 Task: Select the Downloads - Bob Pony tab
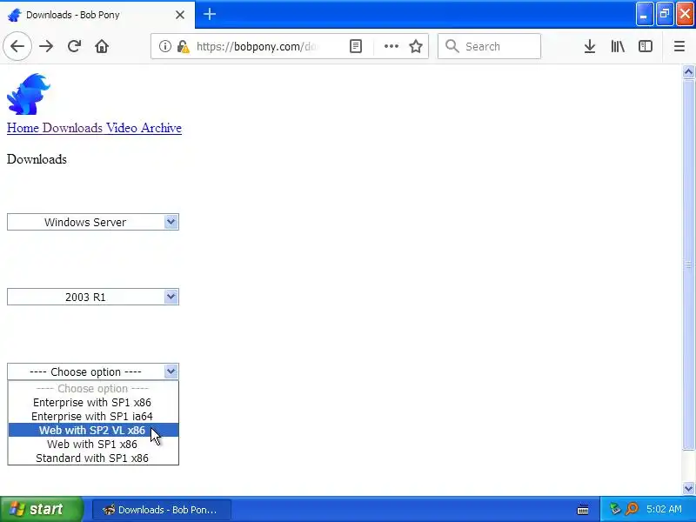coord(97,15)
